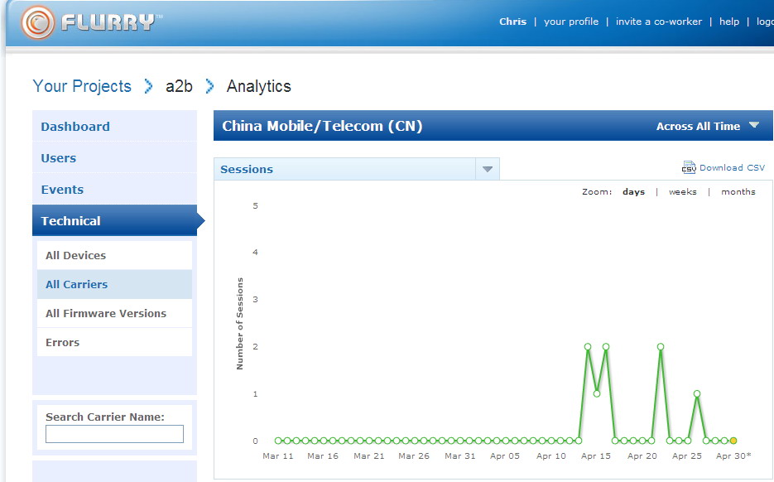774x482 pixels.
Task: Download CSV of the chart data
Action: coord(732,167)
